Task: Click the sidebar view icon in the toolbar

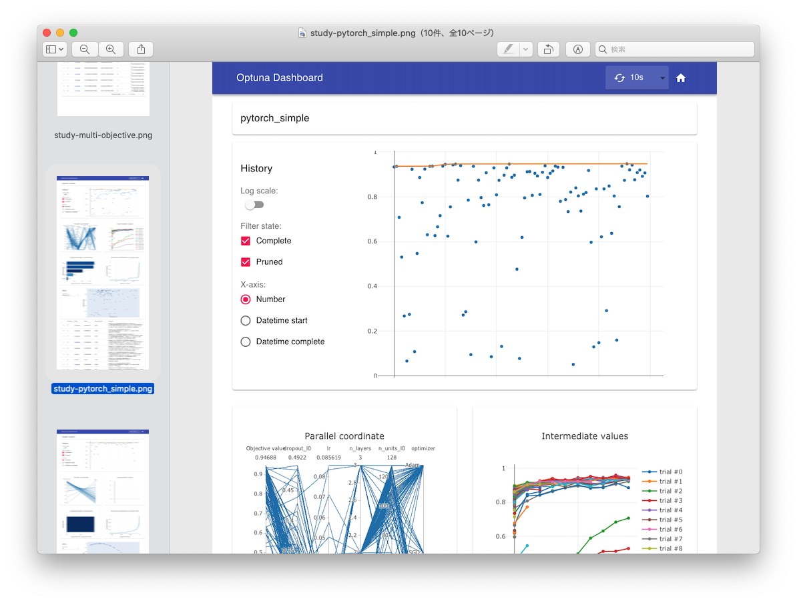Action: coord(51,49)
